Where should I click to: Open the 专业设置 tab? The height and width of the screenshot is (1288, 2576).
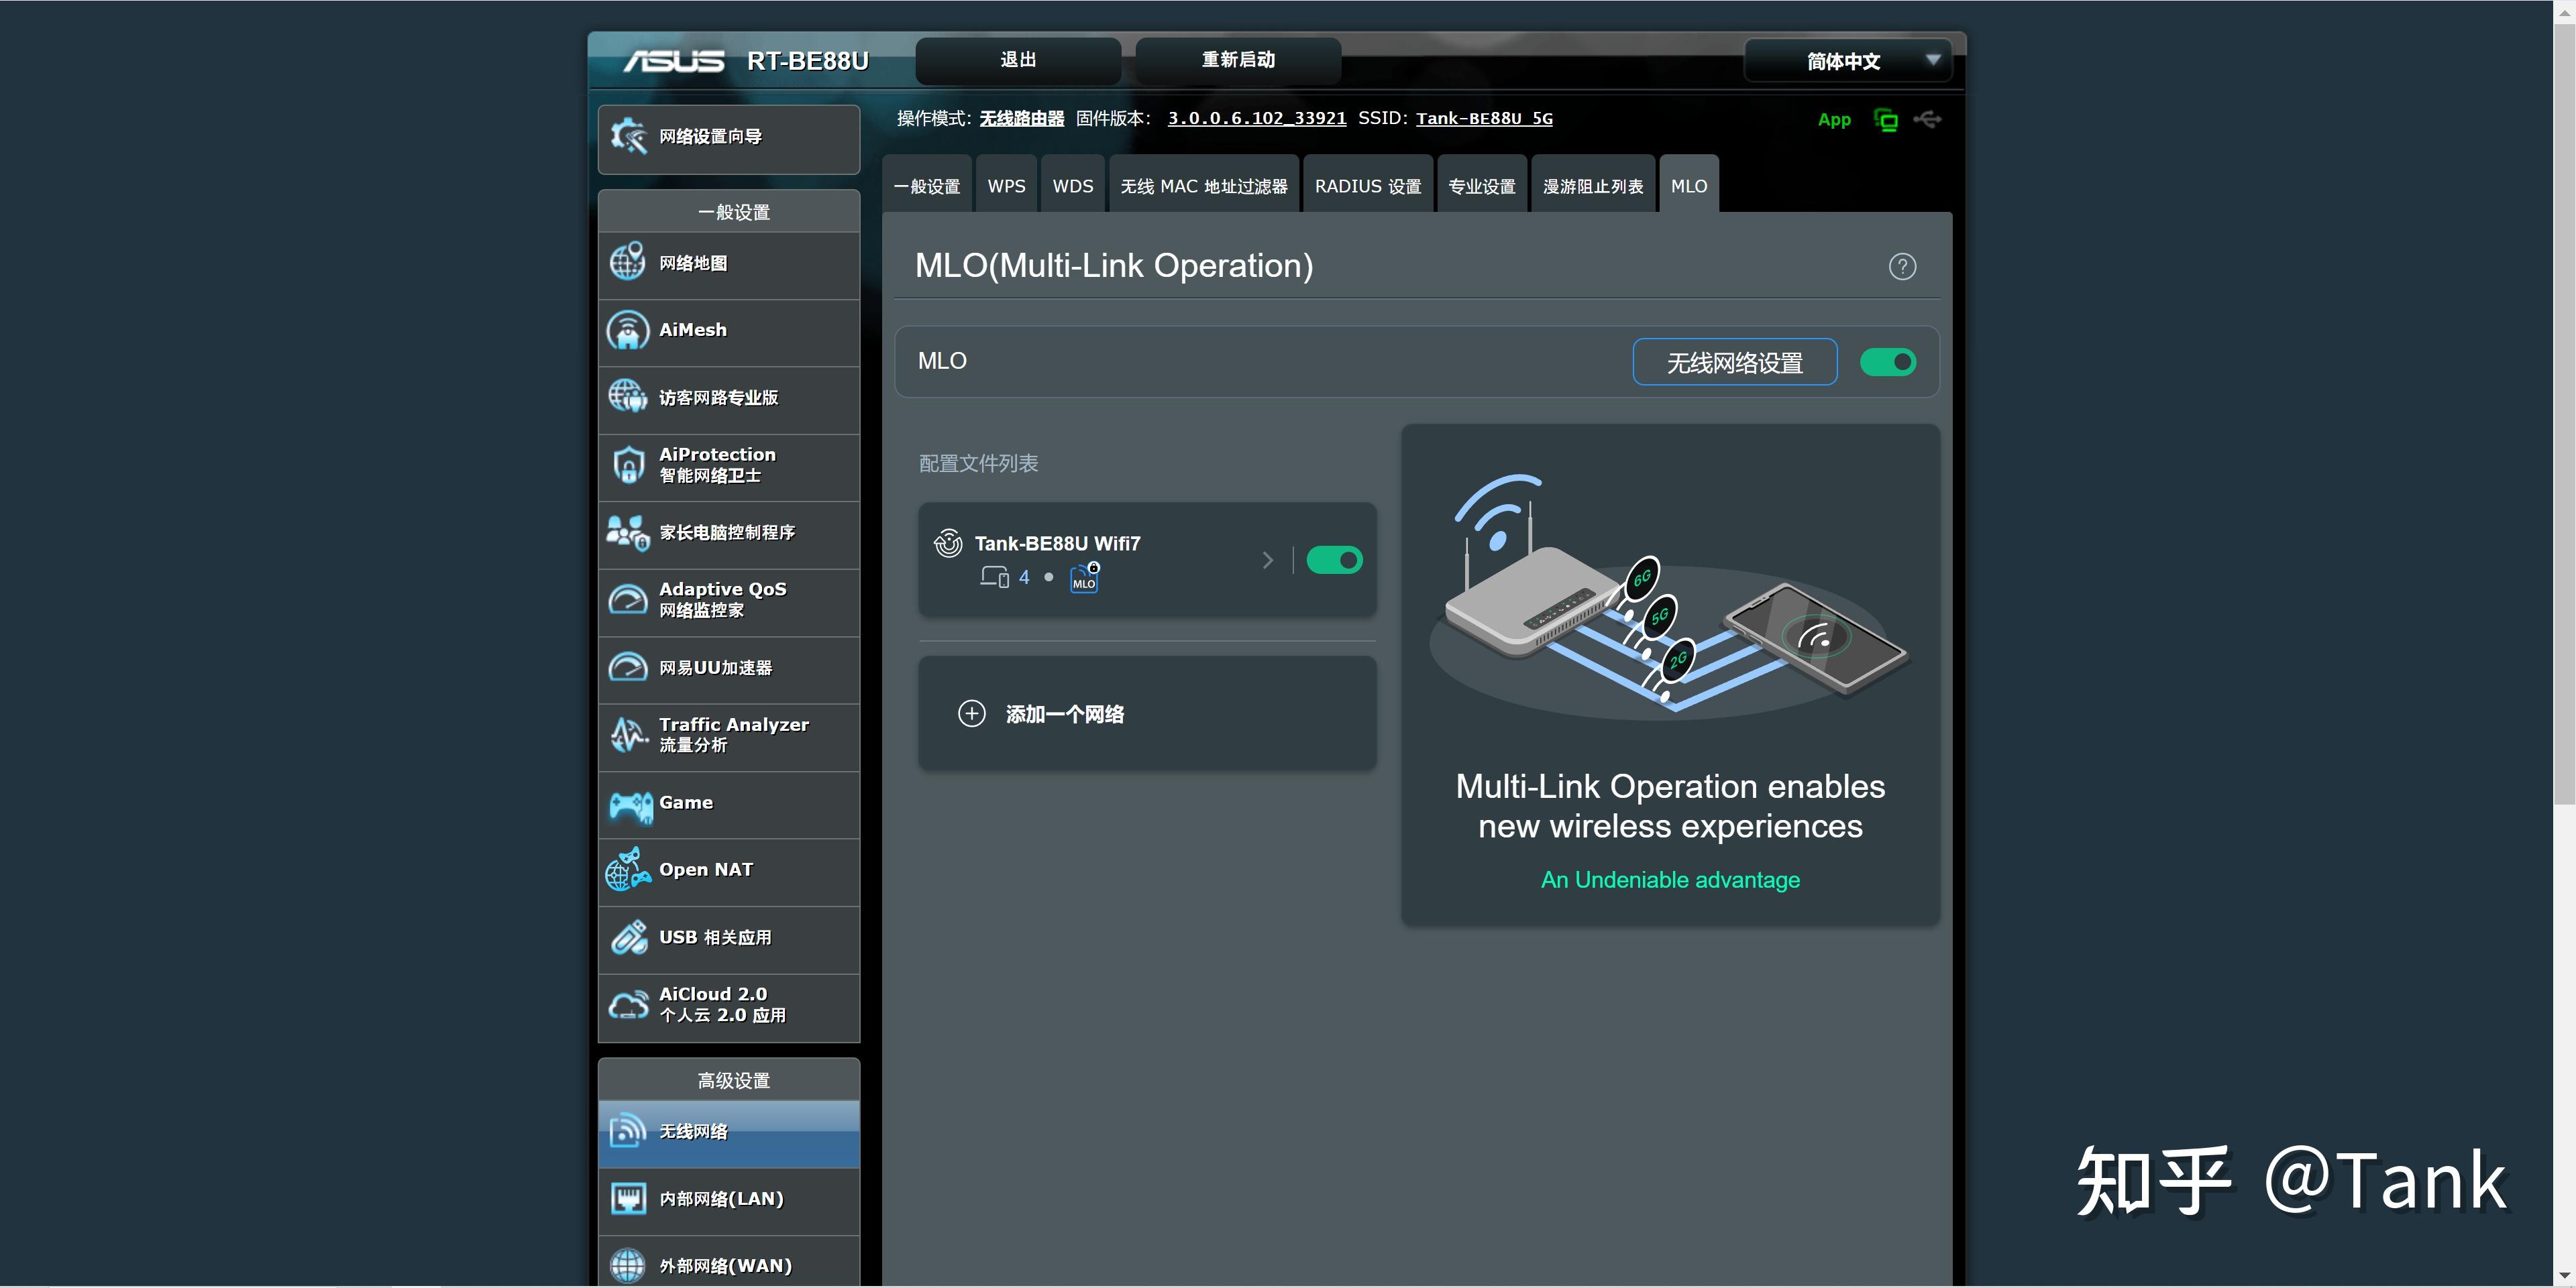(1481, 187)
